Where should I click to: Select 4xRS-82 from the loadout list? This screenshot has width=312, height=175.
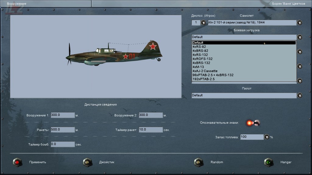(x=200, y=47)
